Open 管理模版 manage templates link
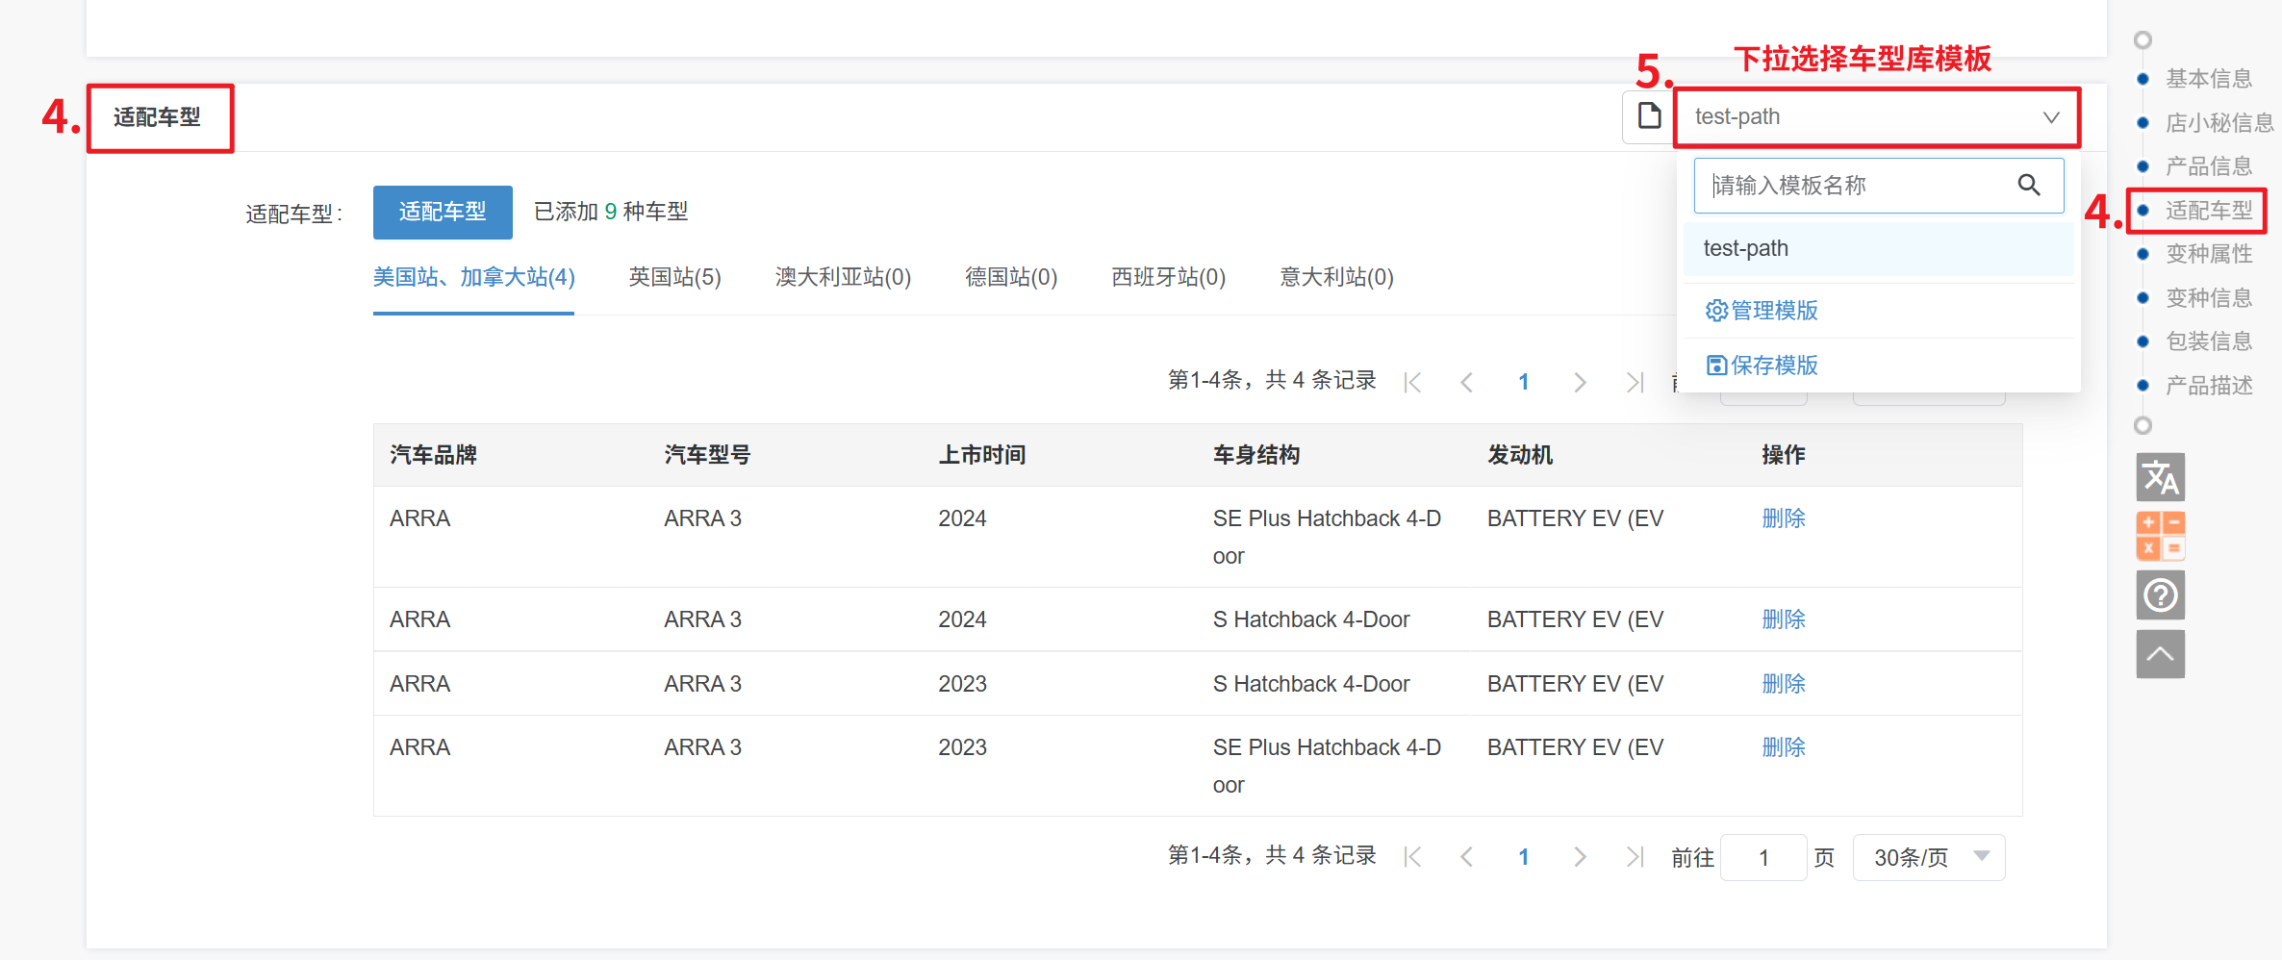The width and height of the screenshot is (2282, 960). 1762,311
